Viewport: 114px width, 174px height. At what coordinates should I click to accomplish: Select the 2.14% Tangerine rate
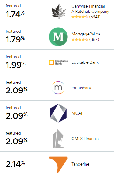point(15,164)
